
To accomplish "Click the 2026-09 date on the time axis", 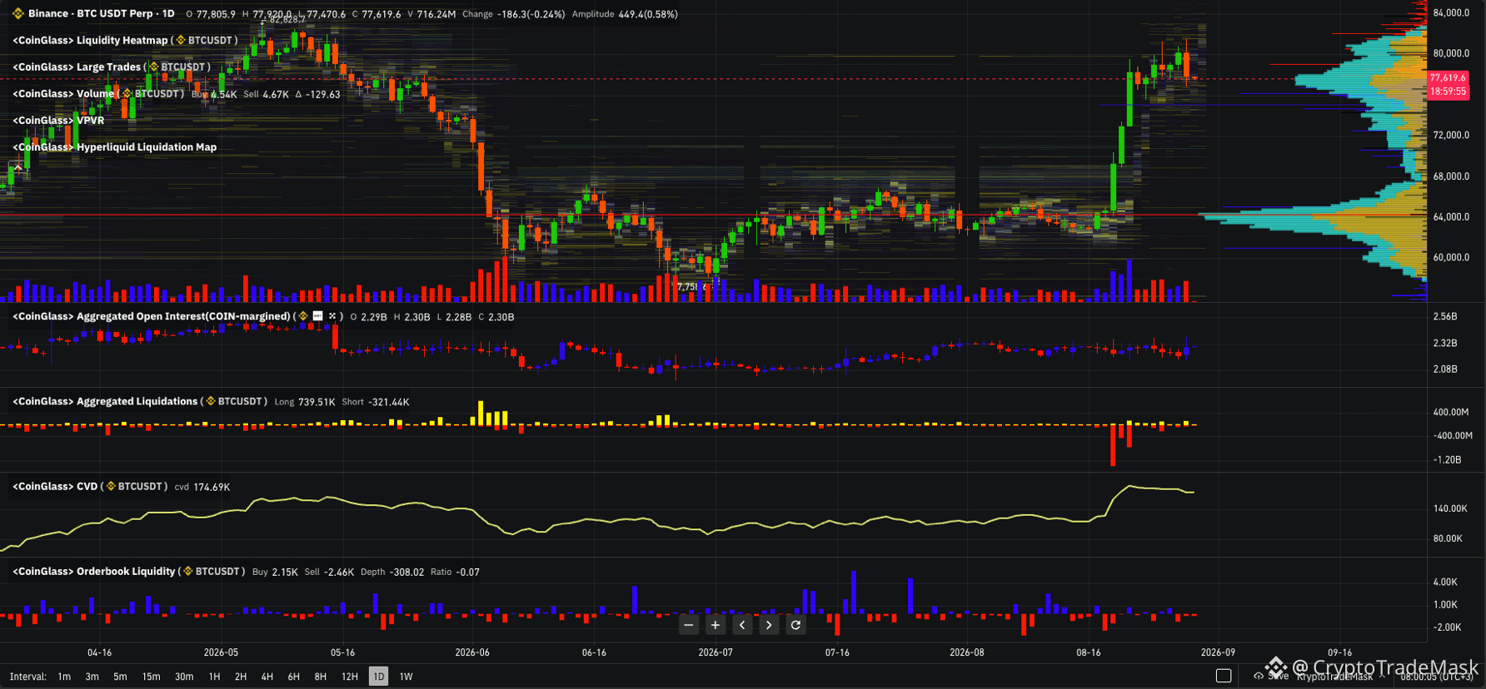I will pos(1218,652).
